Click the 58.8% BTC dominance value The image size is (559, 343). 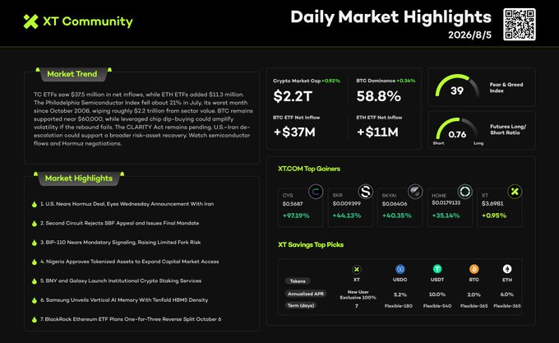pos(379,96)
